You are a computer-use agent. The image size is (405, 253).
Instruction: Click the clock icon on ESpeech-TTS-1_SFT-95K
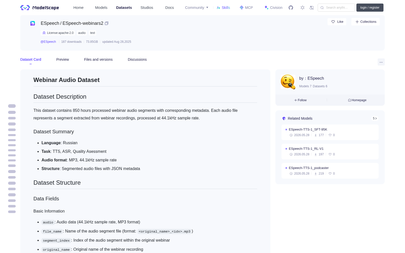click(x=291, y=135)
